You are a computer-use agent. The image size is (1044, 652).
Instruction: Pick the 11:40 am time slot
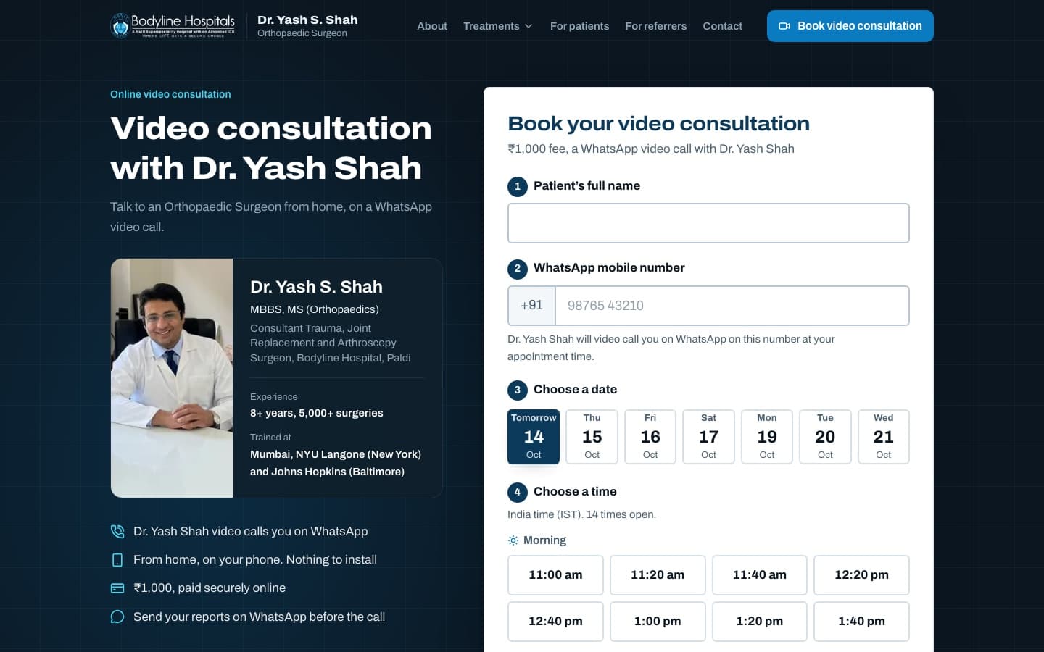(760, 575)
